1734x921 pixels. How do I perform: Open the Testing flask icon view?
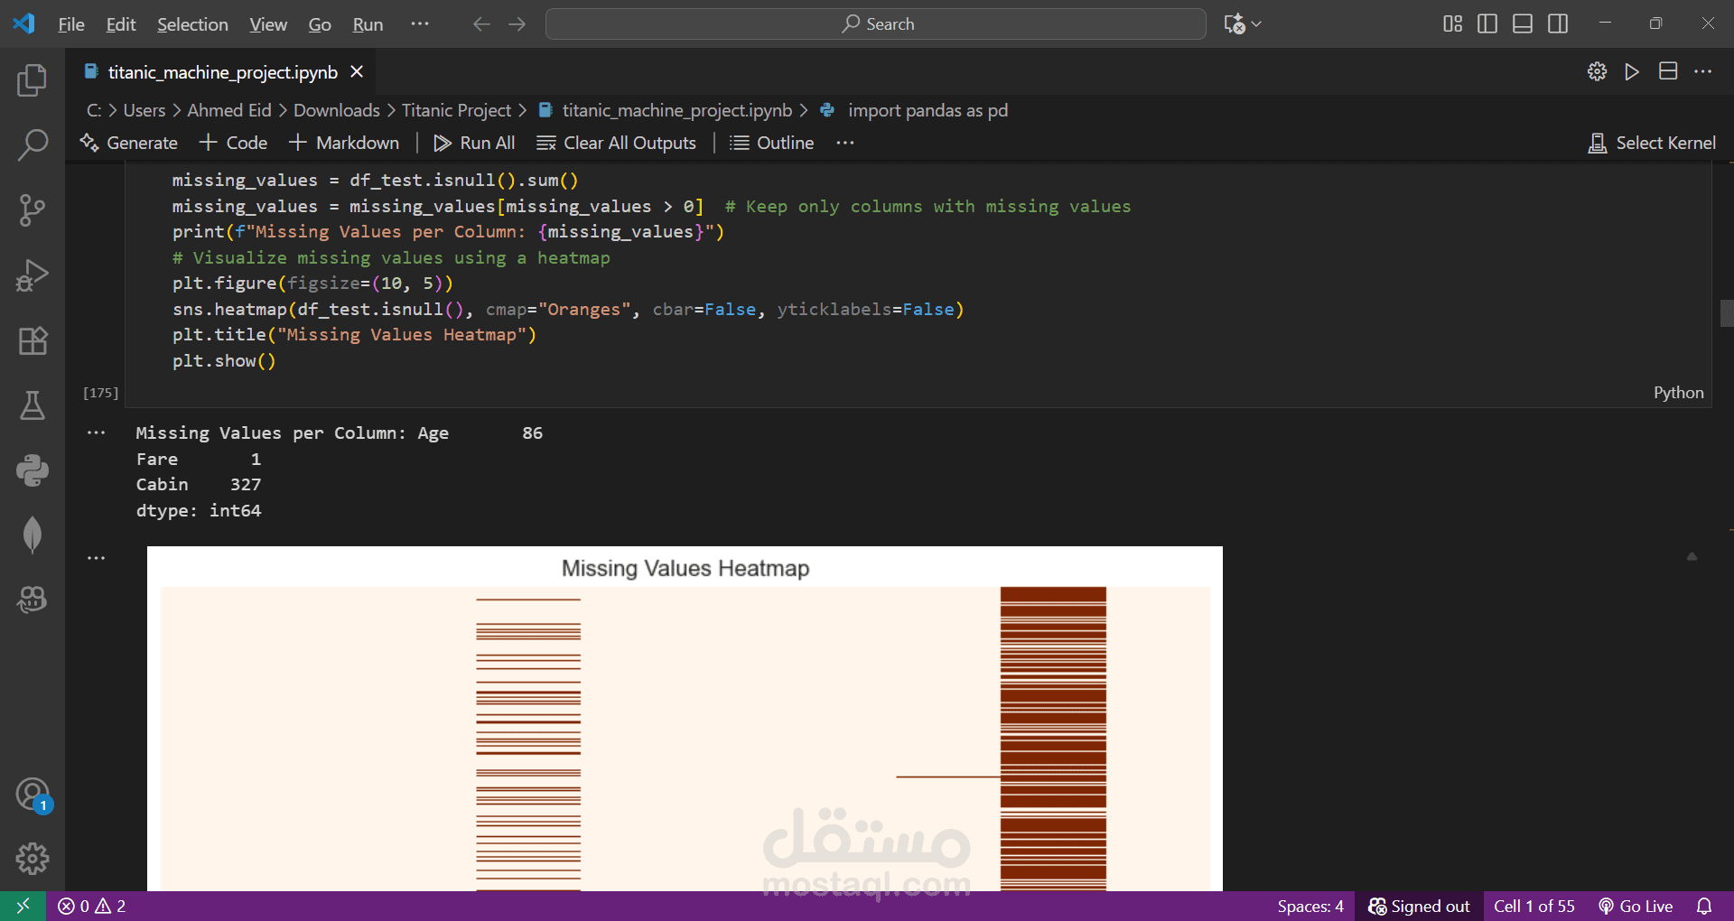pyautogui.click(x=33, y=406)
